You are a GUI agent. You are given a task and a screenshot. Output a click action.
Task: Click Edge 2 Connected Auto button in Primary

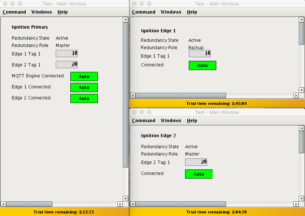pyautogui.click(x=84, y=98)
